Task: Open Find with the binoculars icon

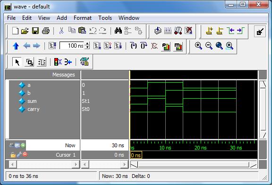Action: point(118,31)
